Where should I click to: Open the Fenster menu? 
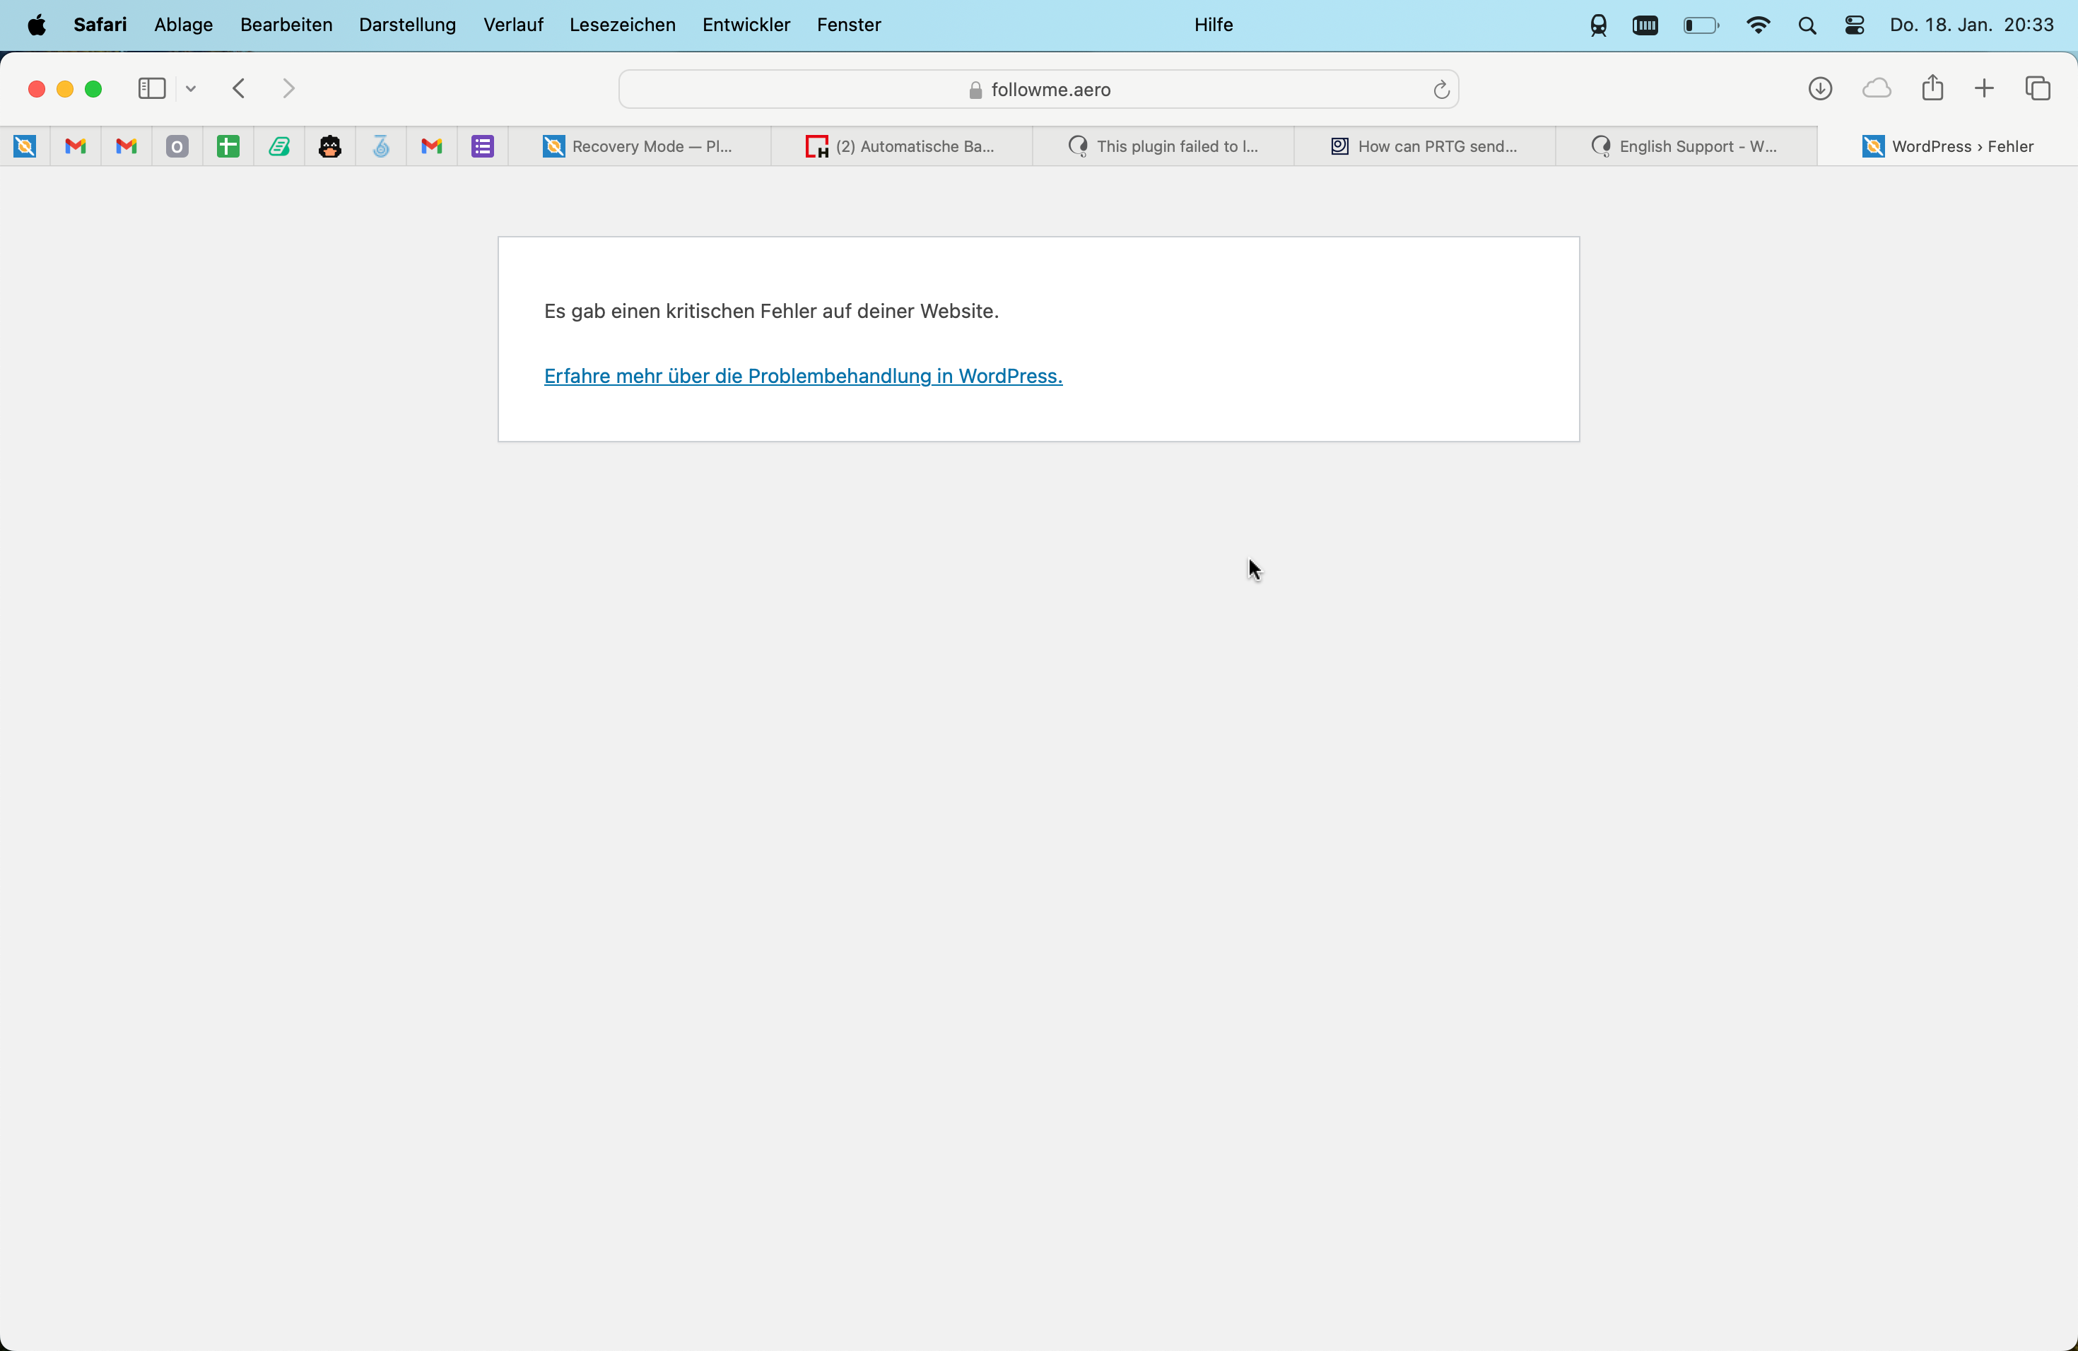pos(849,25)
